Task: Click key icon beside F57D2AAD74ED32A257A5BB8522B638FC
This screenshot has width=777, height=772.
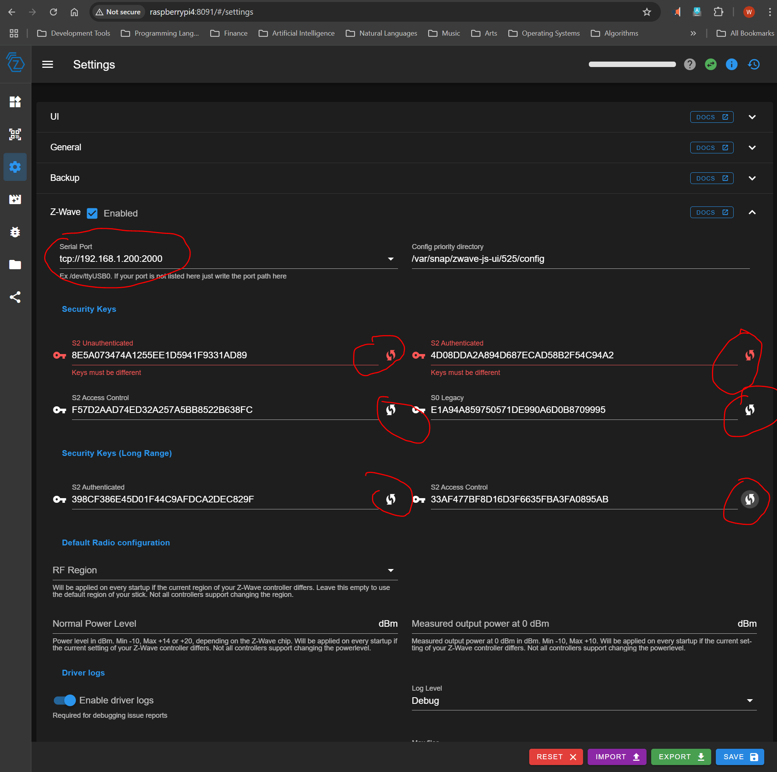Action: (60, 410)
